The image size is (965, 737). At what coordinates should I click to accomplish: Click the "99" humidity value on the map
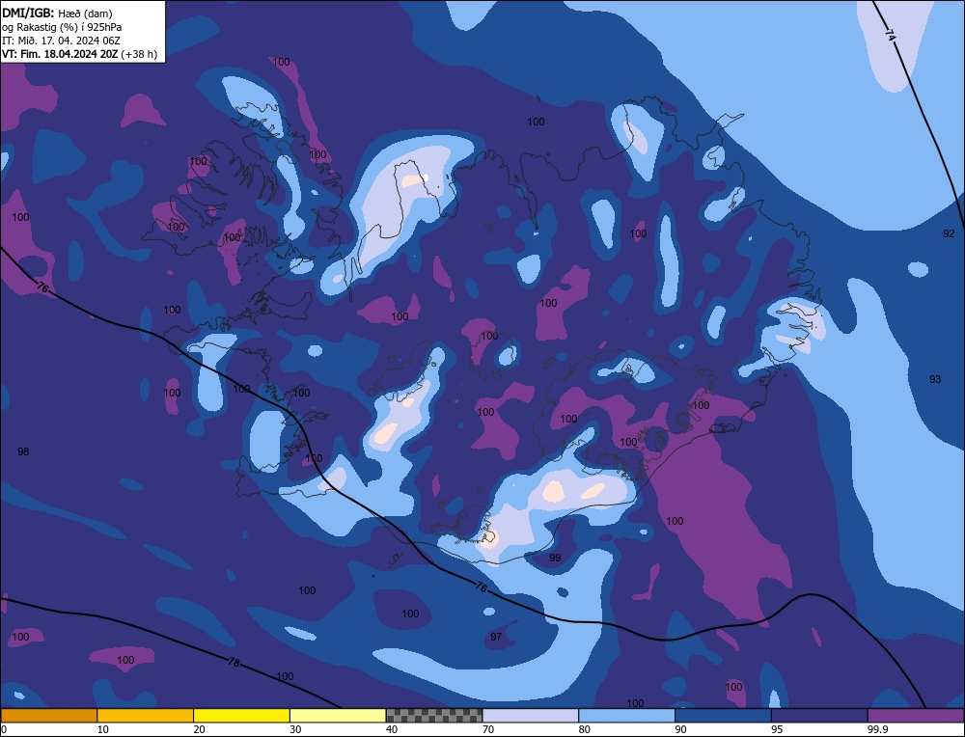tap(555, 558)
